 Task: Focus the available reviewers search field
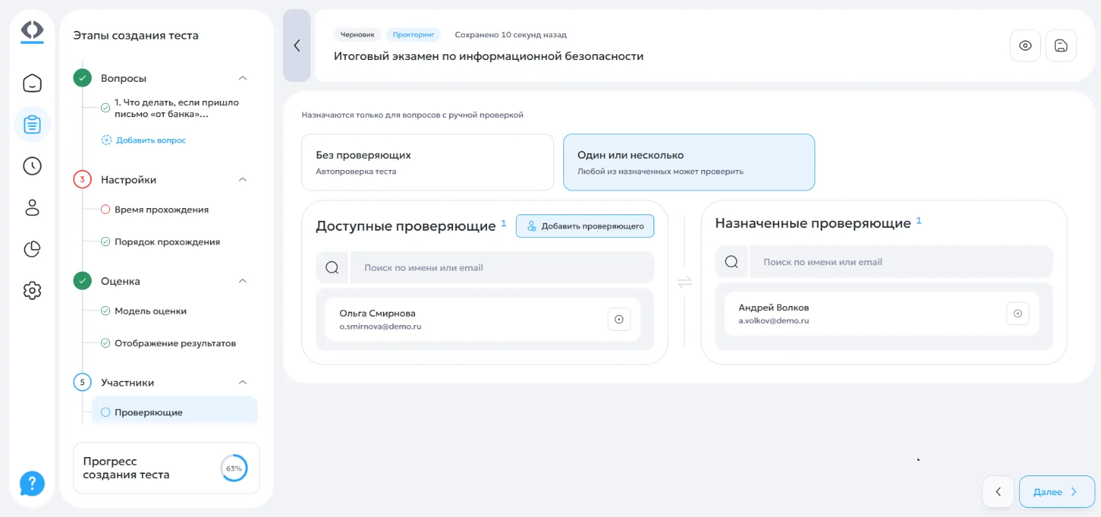503,268
